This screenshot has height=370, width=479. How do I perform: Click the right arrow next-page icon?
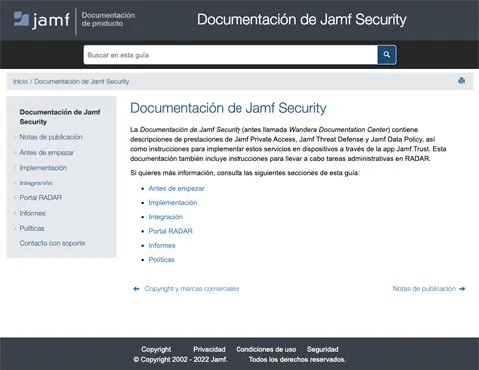(462, 289)
